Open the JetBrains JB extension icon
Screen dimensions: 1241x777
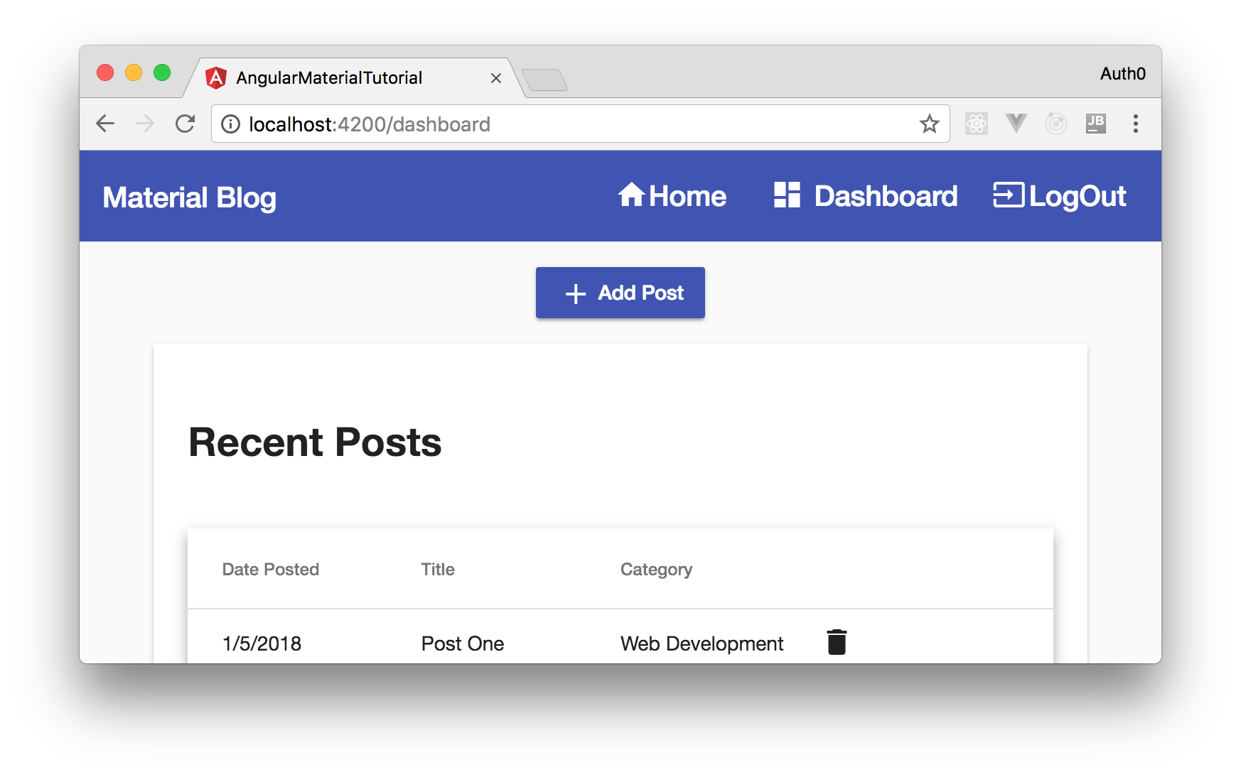1096,124
